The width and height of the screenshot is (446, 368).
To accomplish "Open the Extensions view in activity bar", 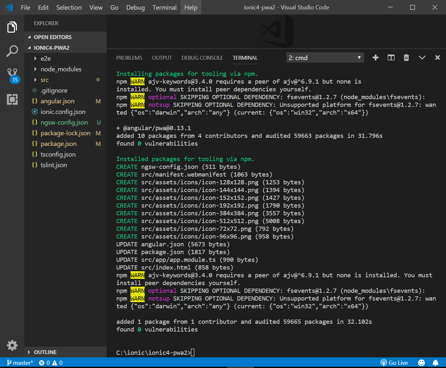I will pyautogui.click(x=12, y=99).
